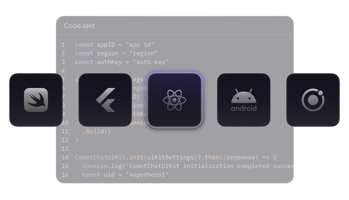The image size is (349, 200).
Task: Select the Swift platform icon
Action: click(x=36, y=100)
